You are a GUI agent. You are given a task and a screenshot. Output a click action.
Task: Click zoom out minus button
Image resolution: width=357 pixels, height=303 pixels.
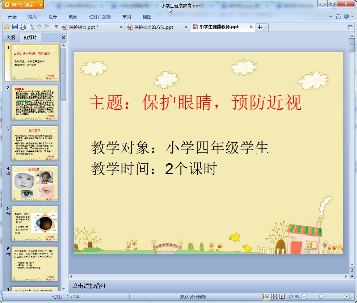click(304, 296)
